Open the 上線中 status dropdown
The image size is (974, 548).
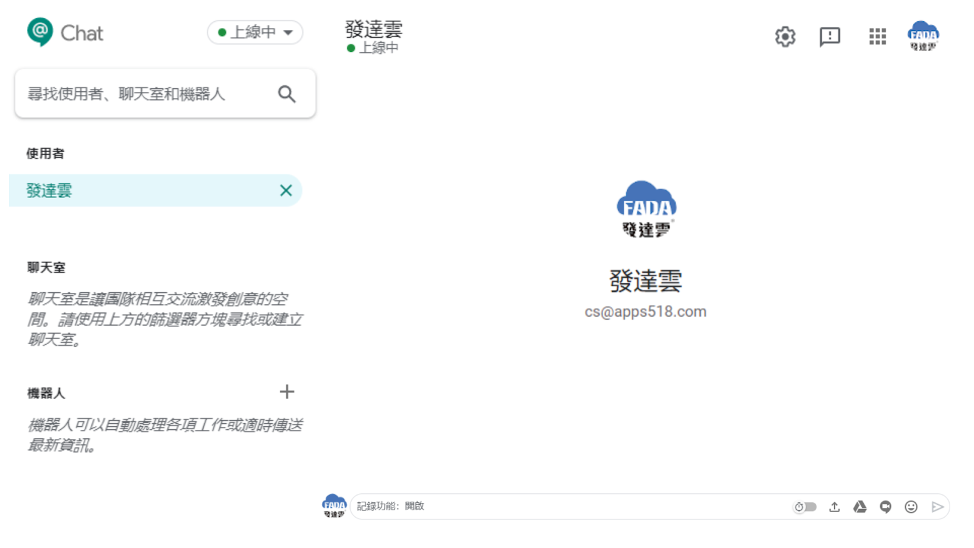point(255,32)
